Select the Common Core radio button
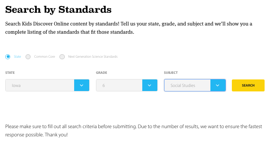The height and width of the screenshot is (145, 271). click(28, 57)
